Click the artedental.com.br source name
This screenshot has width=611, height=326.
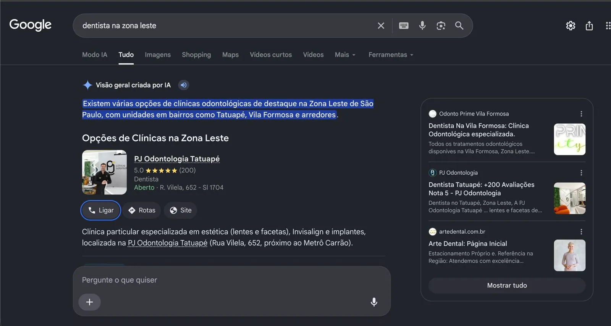point(462,232)
